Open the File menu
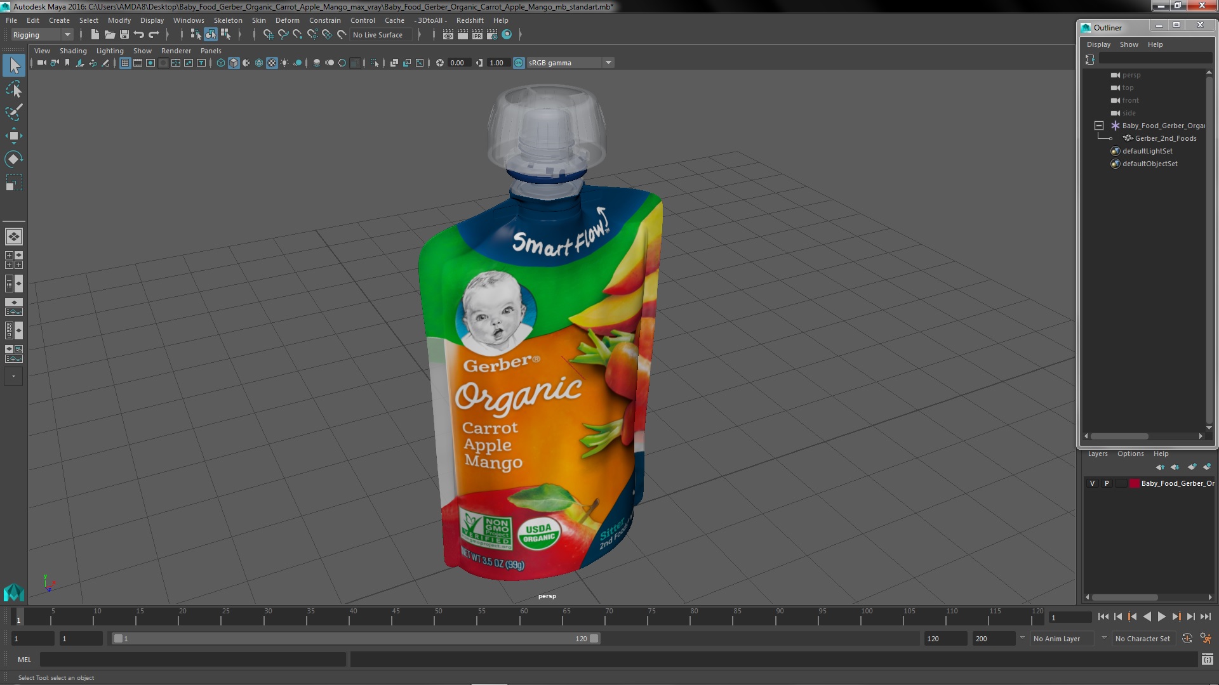Viewport: 1219px width, 685px height. pos(11,20)
